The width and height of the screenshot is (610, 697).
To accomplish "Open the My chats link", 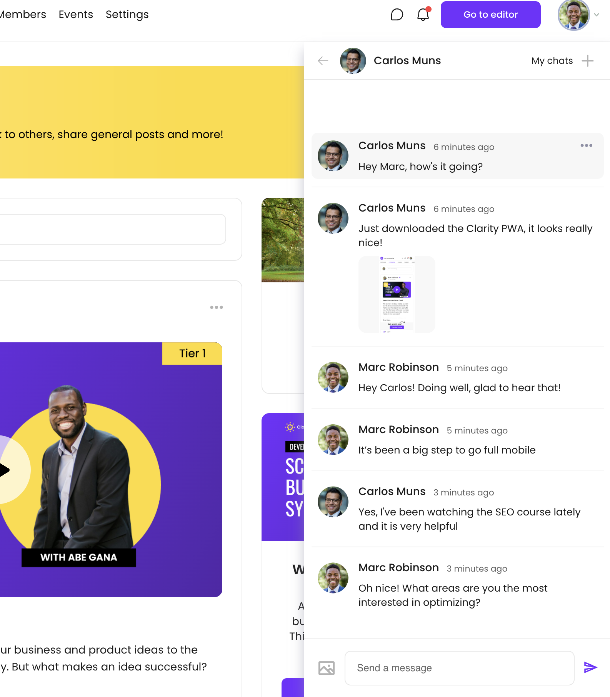I will pos(552,61).
